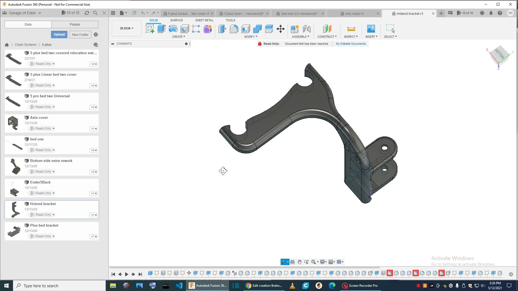The height and width of the screenshot is (291, 518).
Task: Click the Offset Plane construct icon
Action: pyautogui.click(x=327, y=29)
